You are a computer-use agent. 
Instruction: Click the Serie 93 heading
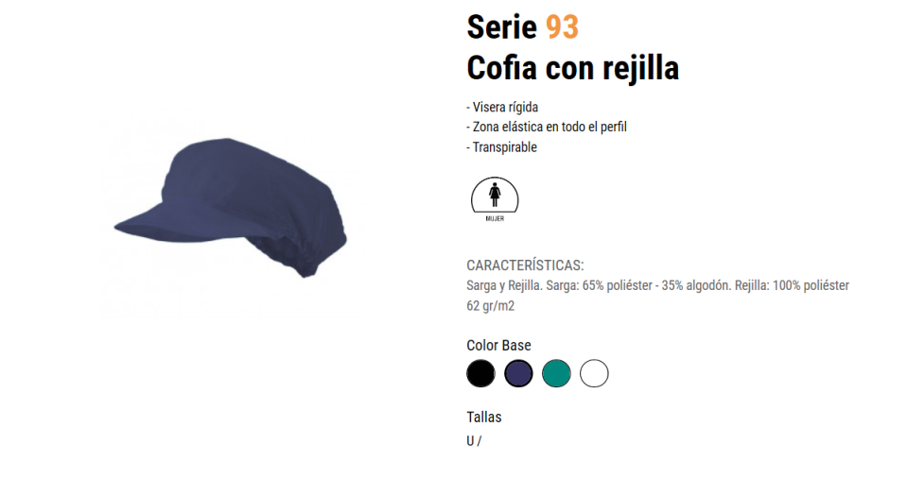522,27
